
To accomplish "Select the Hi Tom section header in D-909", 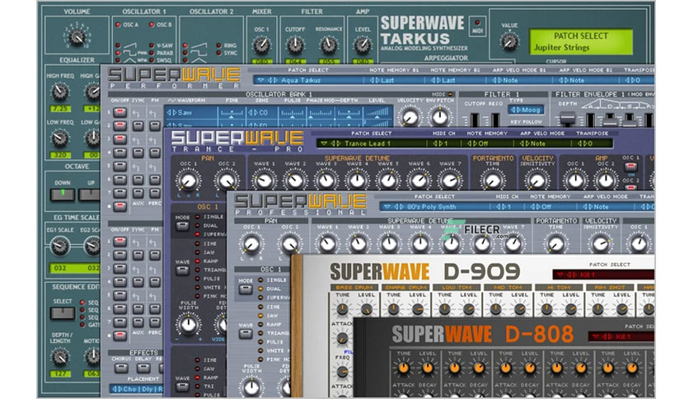I will tap(558, 287).
